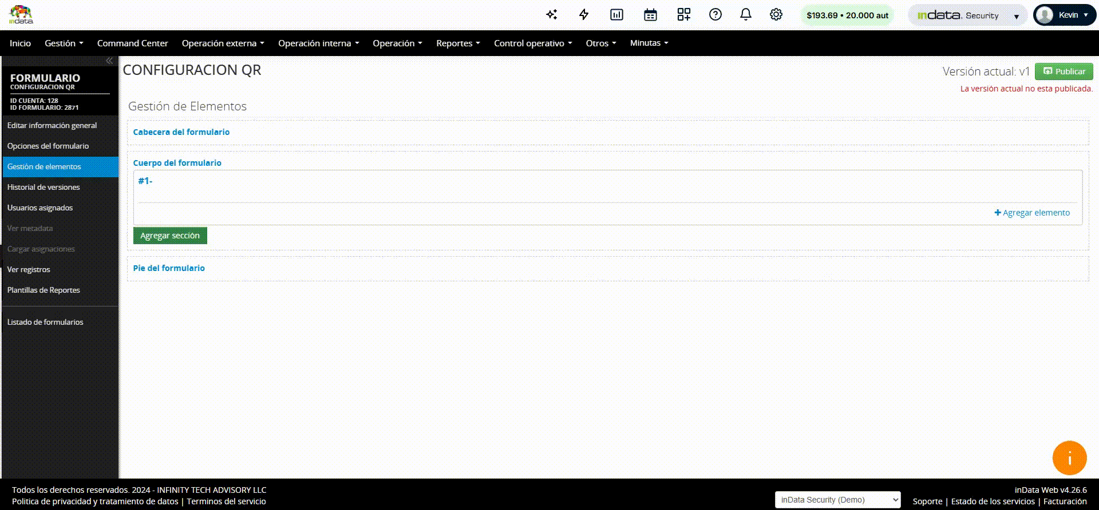Click the orange info floating button
Screen dimensions: 1099x510
tap(1069, 458)
